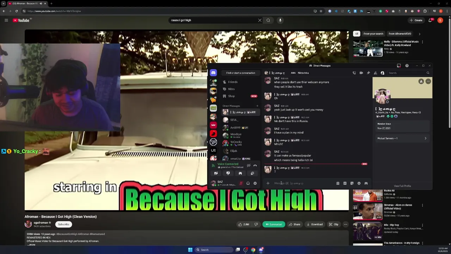Open Discord help question mark icon
The width and height of the screenshot is (451, 254).
[x=407, y=66]
